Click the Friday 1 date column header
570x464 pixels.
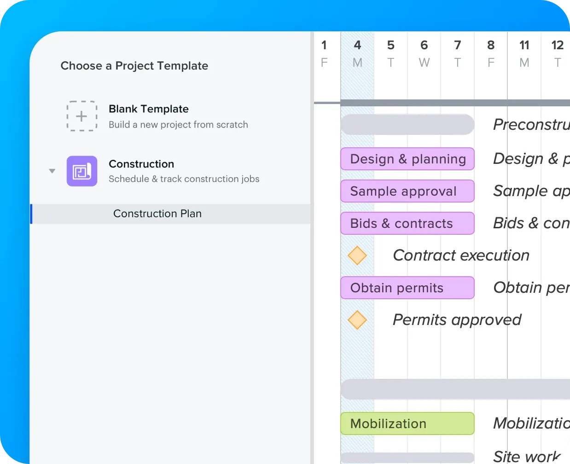(324, 53)
